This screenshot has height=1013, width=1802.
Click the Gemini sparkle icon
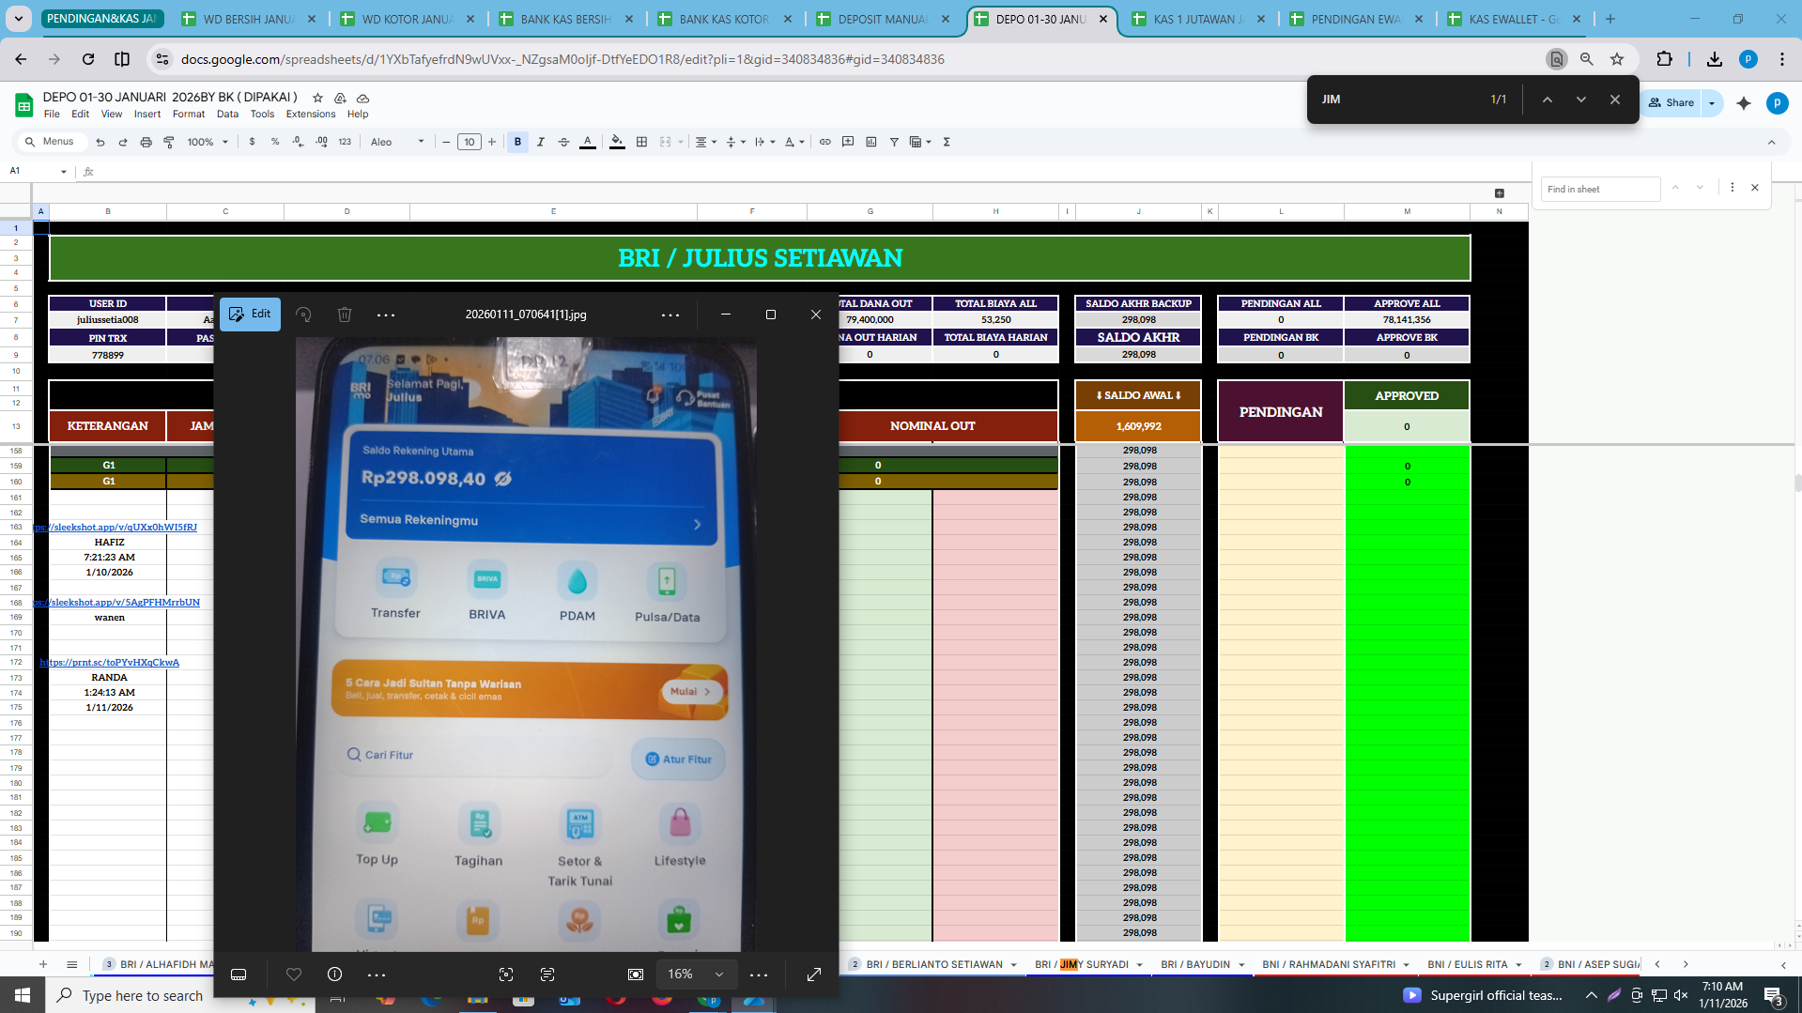[1744, 102]
